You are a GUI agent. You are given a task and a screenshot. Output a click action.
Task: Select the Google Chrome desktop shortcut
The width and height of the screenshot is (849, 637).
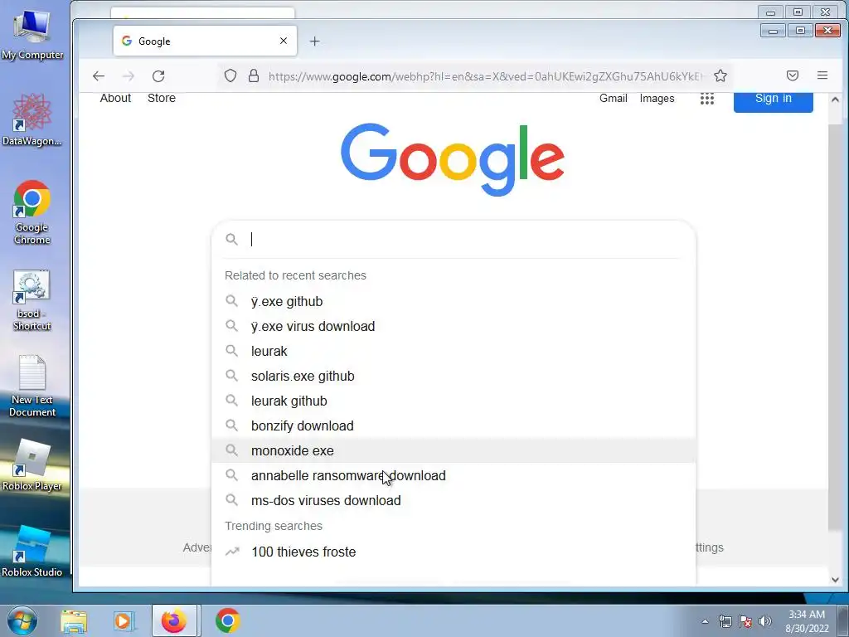(32, 212)
